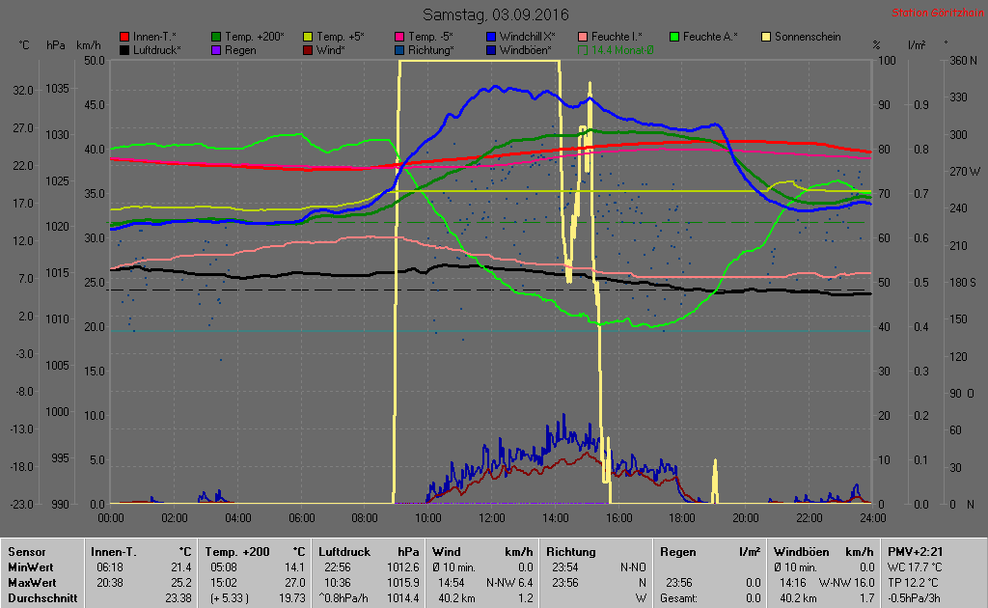Select the pressure maximum 1015.9

point(402,583)
